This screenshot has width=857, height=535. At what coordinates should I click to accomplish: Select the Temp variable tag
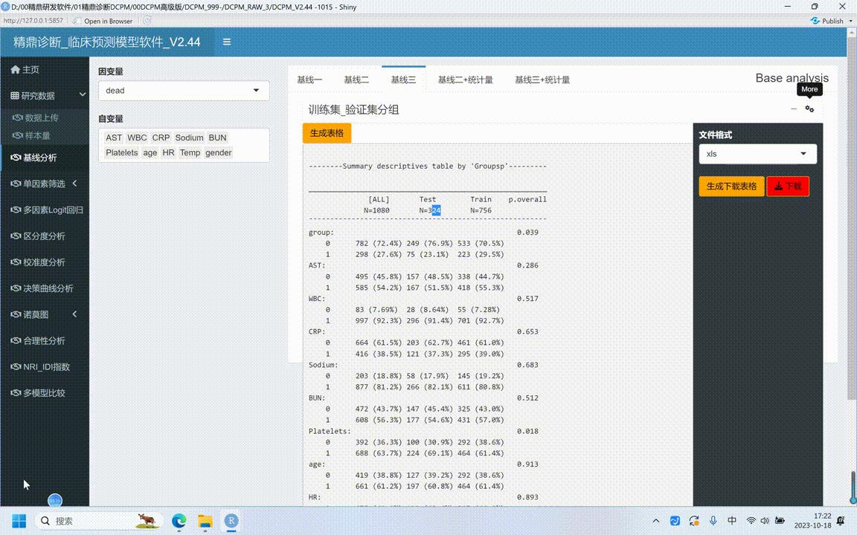point(190,153)
